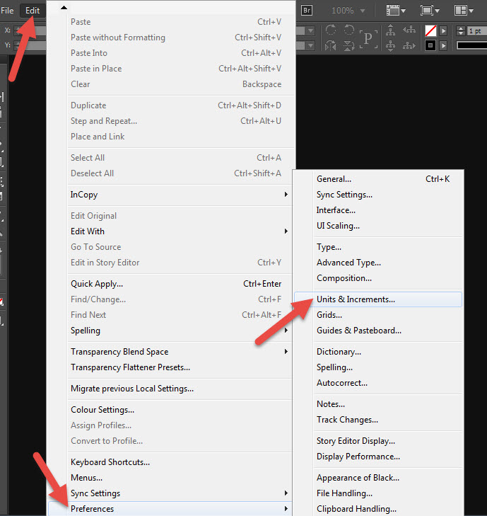Click the Flip Vertical icon
487x516 pixels.
tap(349, 45)
